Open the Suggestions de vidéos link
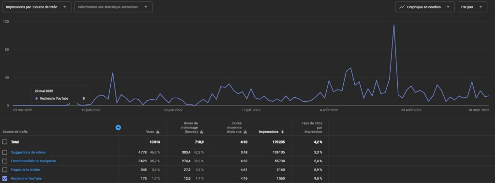The height and width of the screenshot is (183, 495). 29,152
